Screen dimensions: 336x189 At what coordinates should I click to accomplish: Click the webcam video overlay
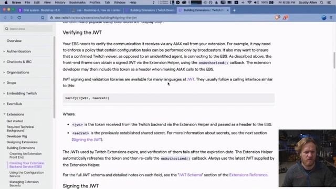click(x=307, y=158)
